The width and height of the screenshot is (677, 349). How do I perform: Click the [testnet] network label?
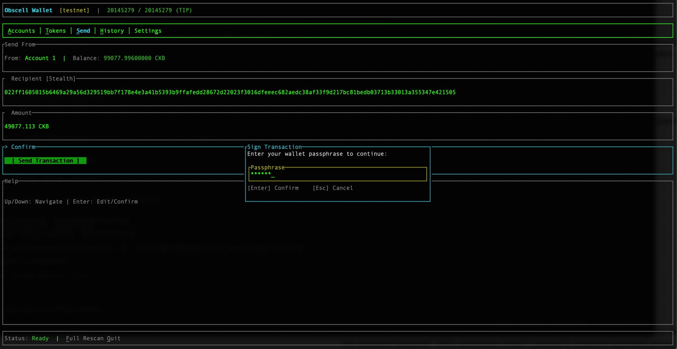point(74,11)
